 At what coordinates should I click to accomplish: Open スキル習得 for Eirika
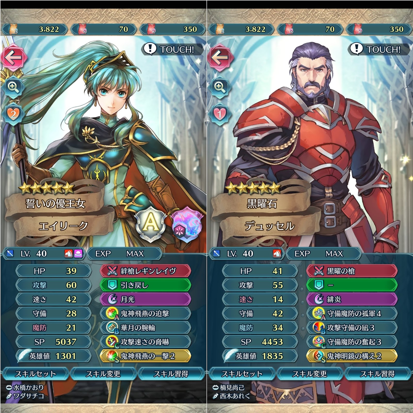(x=171, y=374)
